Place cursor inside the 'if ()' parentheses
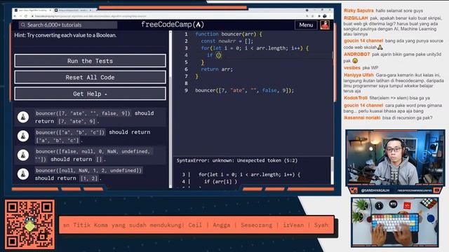449x252 pixels. tap(218, 55)
